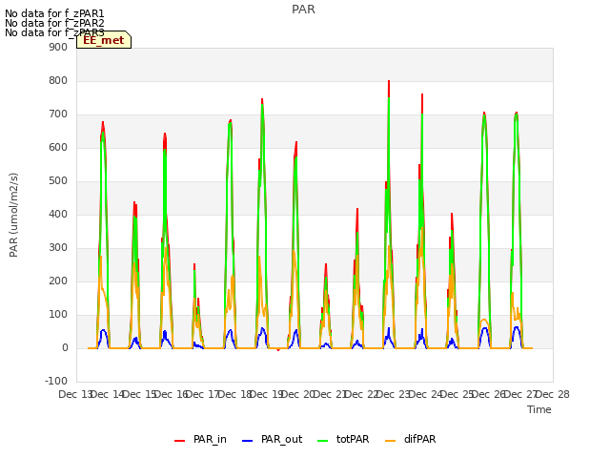
Task: Click the difPAR legend label
Action: tap(419, 439)
